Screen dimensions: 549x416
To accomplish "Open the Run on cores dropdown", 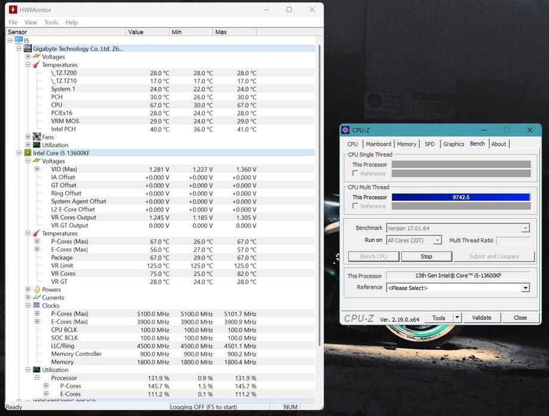I will pyautogui.click(x=437, y=240).
